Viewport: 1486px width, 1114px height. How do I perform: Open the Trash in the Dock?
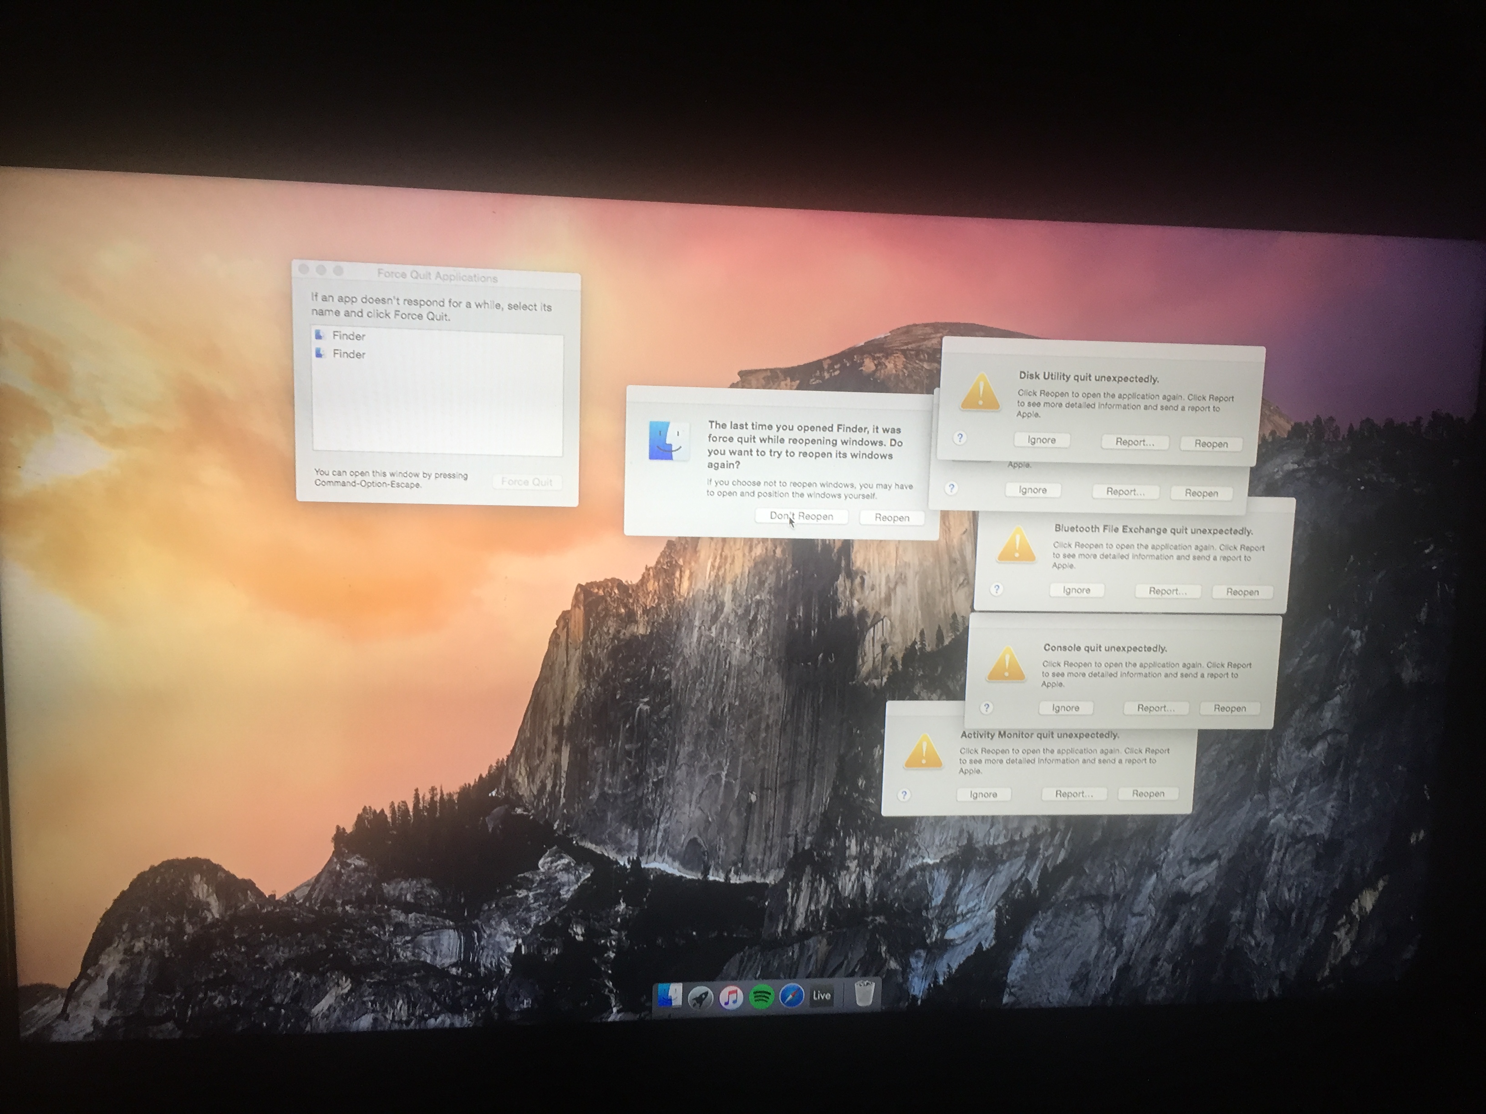tap(864, 993)
